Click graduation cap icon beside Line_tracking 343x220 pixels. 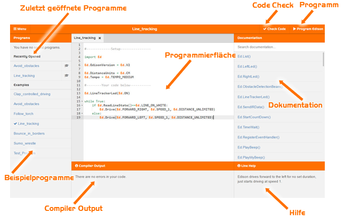click(67, 76)
